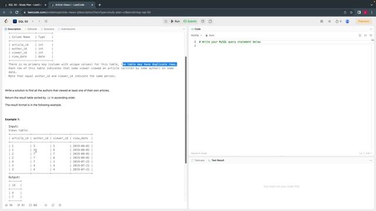Image resolution: width=376 pixels, height=211 pixels.
Task: Click the debugger icon left of Run
Action: 166,21
